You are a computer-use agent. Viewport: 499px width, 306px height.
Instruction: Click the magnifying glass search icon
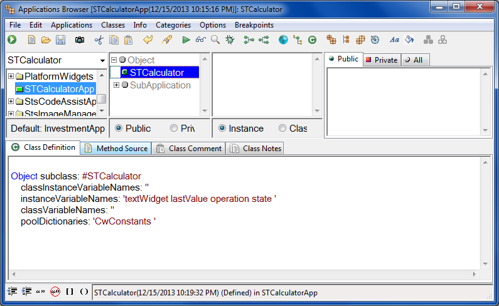coord(215,40)
